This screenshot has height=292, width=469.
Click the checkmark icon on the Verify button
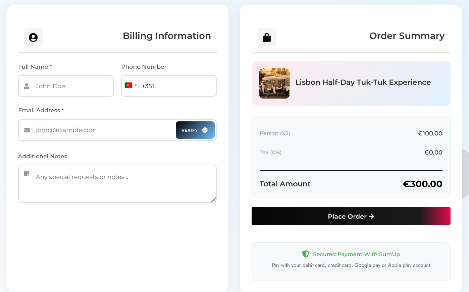205,130
